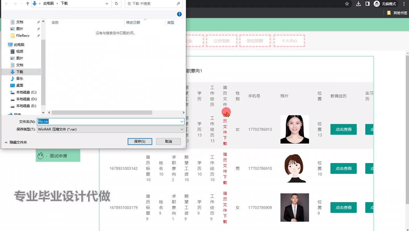Select 本地磁盘 (C:) drive
The width and height of the screenshot is (409, 231).
[26, 92]
